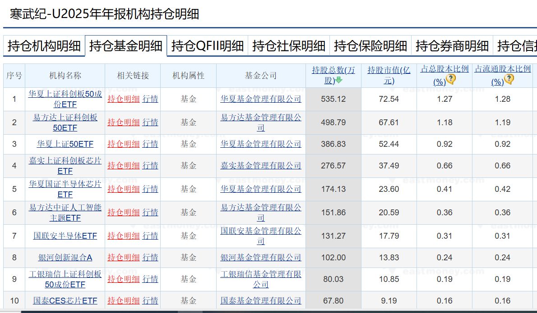Open the 持仓QFII明细 tab
This screenshot has width=537, height=313.
[208, 46]
